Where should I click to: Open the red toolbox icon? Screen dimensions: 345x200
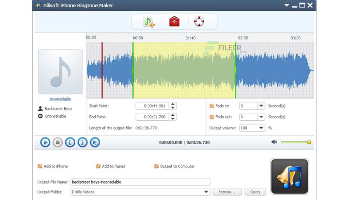pyautogui.click(x=174, y=21)
